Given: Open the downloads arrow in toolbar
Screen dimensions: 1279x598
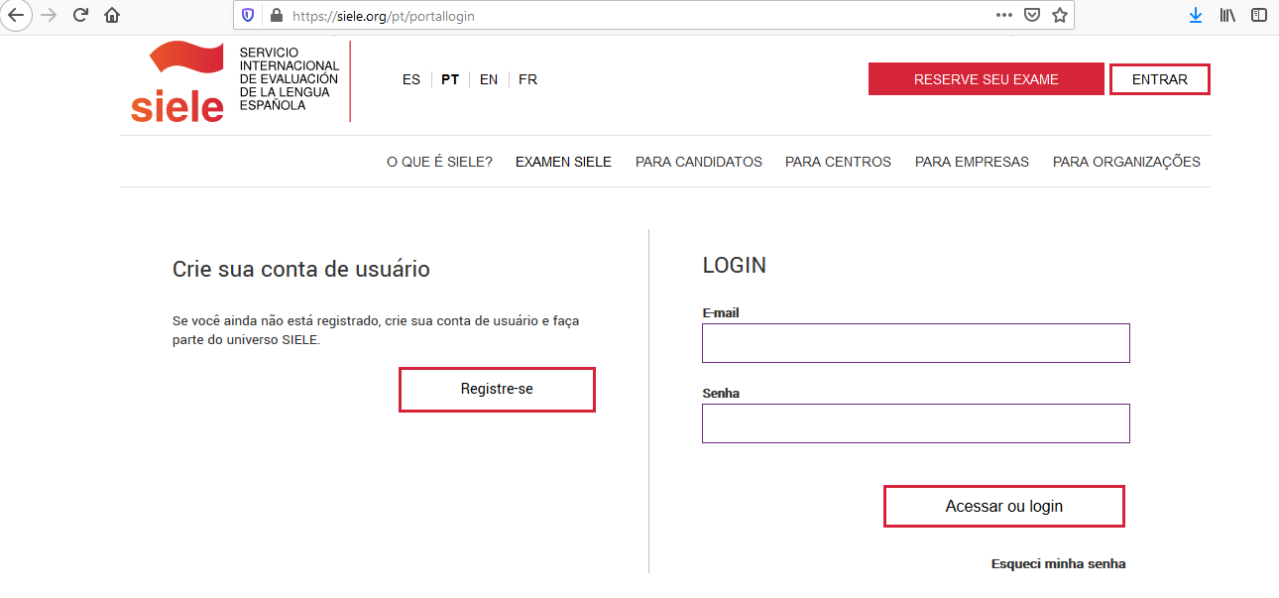Looking at the screenshot, I should click(1196, 15).
